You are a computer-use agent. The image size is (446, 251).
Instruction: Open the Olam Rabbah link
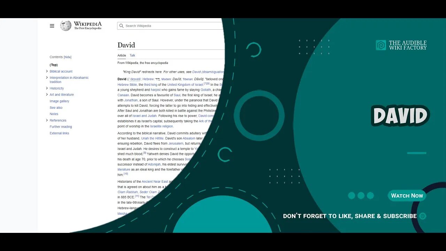pyautogui.click(x=127, y=192)
